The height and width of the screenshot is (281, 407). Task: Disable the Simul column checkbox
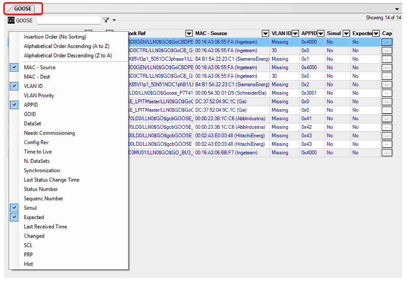[x=15, y=208]
